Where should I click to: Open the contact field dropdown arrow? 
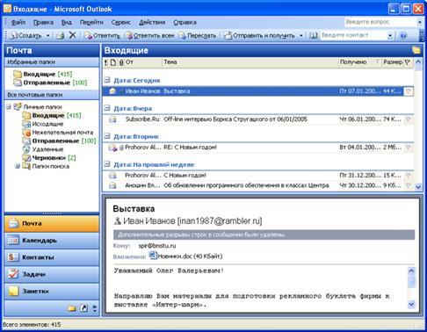click(x=390, y=36)
